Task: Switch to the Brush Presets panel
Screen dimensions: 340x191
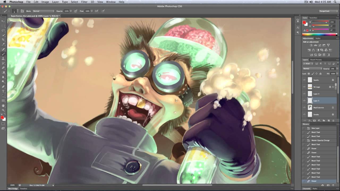Action: [x=317, y=60]
